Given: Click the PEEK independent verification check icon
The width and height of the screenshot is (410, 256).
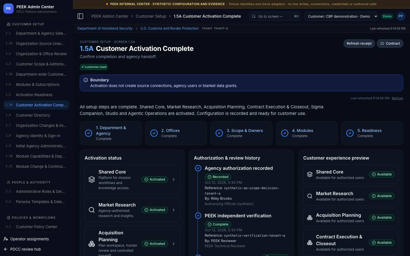Looking at the screenshot, I should tap(198, 216).
